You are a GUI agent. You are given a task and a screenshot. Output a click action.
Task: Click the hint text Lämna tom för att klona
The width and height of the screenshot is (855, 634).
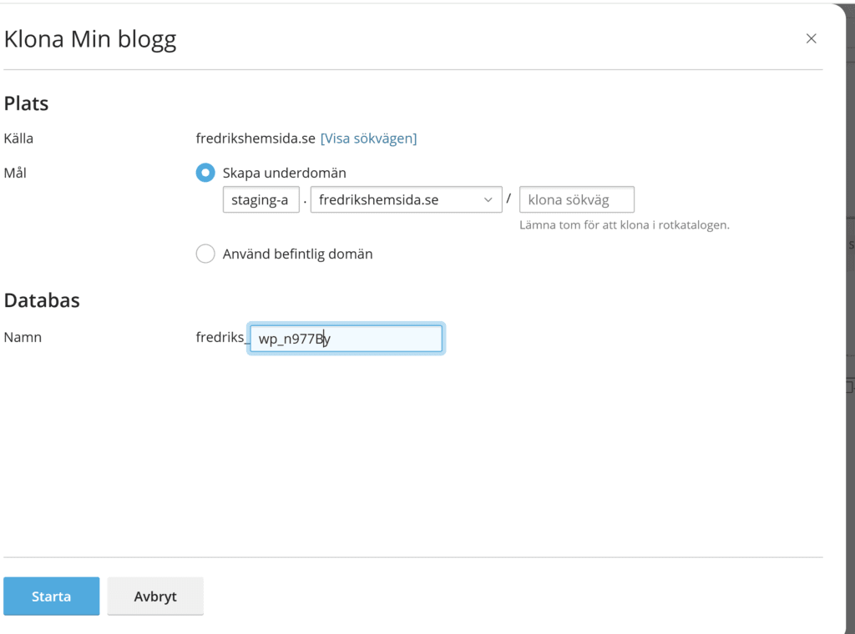pyautogui.click(x=624, y=225)
